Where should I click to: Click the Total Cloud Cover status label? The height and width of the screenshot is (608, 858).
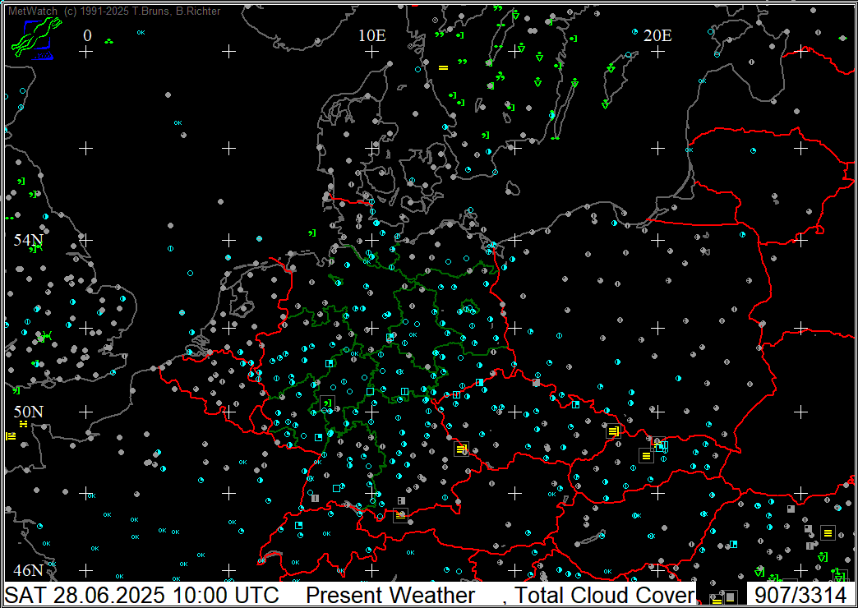(x=605, y=595)
